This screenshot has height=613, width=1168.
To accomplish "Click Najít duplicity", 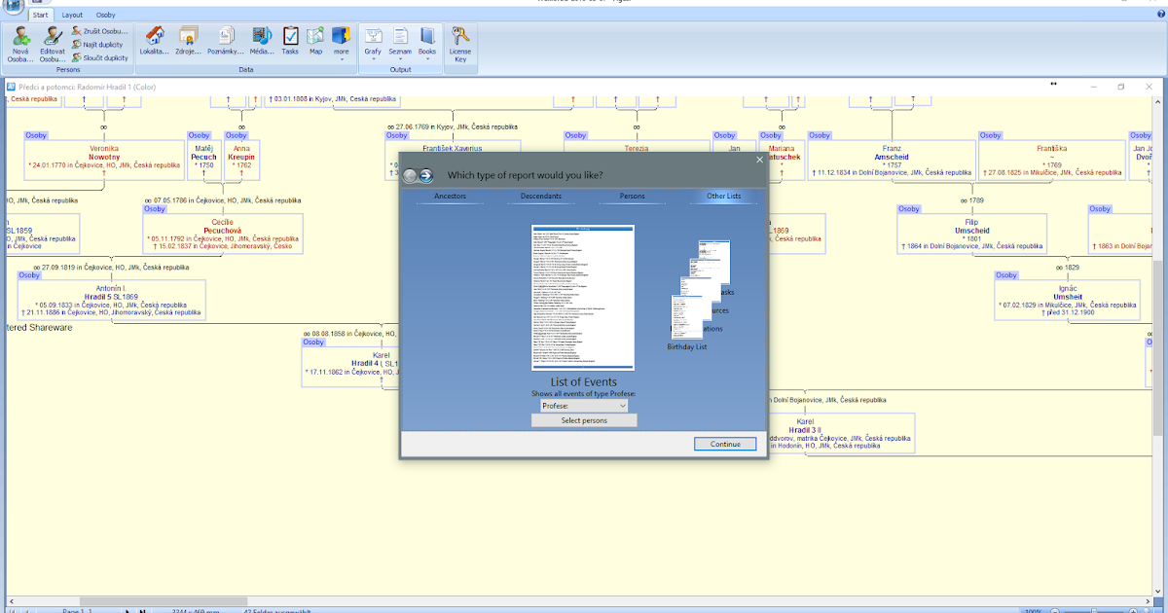I will pos(96,44).
